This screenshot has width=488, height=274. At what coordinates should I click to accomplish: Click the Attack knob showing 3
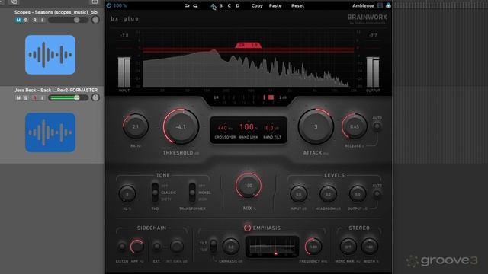point(316,126)
